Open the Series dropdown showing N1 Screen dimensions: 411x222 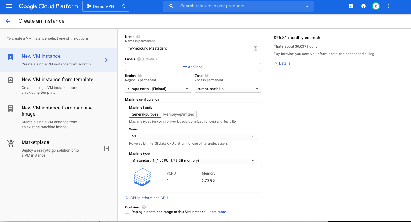[193, 136]
